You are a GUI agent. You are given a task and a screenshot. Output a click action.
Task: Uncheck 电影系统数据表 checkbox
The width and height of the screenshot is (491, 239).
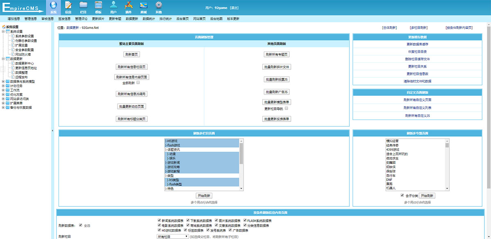click(x=159, y=225)
